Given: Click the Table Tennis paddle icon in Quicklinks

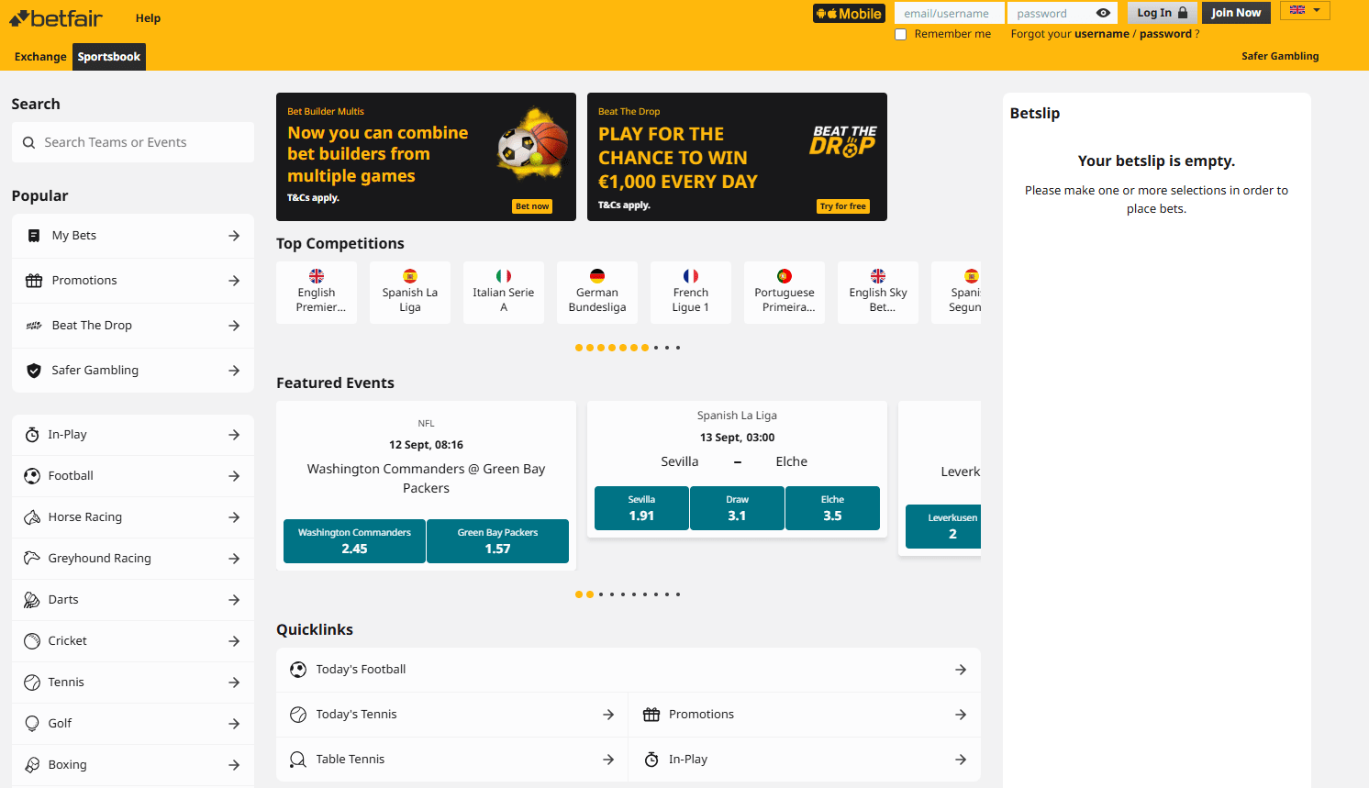Looking at the screenshot, I should 298,760.
